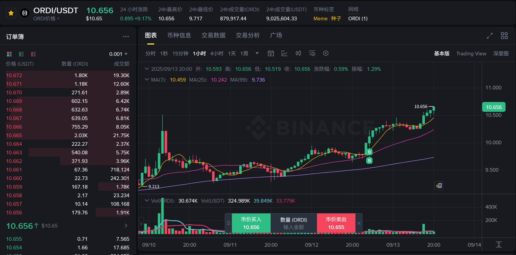Viewport: 516px width, 255px height.
Task: Select the 分时 time interval
Action: coord(150,53)
